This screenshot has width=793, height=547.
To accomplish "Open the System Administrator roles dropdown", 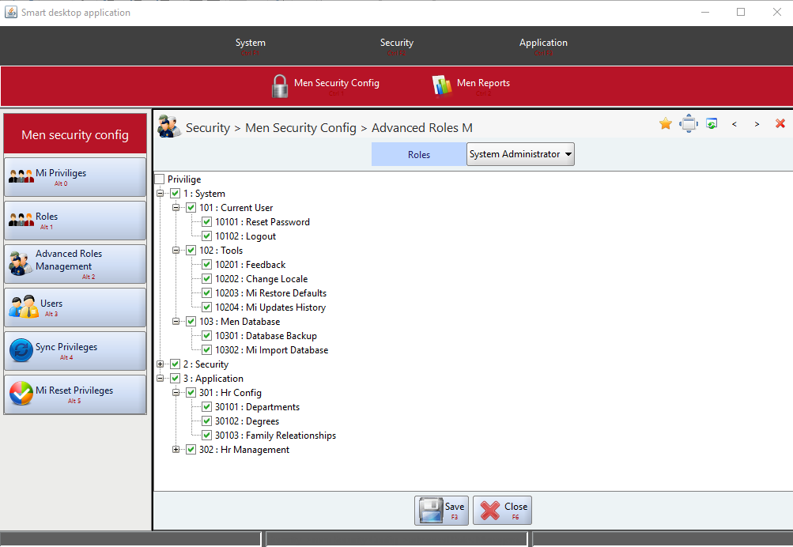I will [520, 154].
